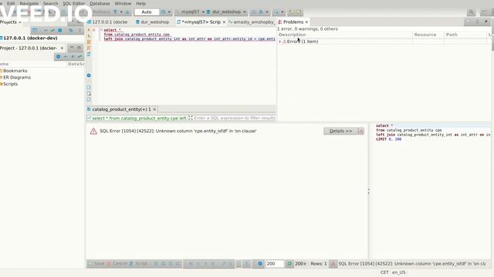
Task: Click the SQL filter expression input field
Action: 235,118
